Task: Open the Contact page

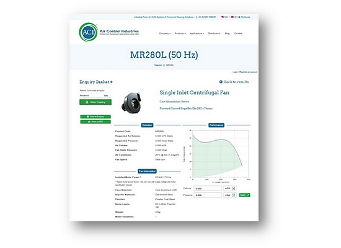Action: (238, 33)
